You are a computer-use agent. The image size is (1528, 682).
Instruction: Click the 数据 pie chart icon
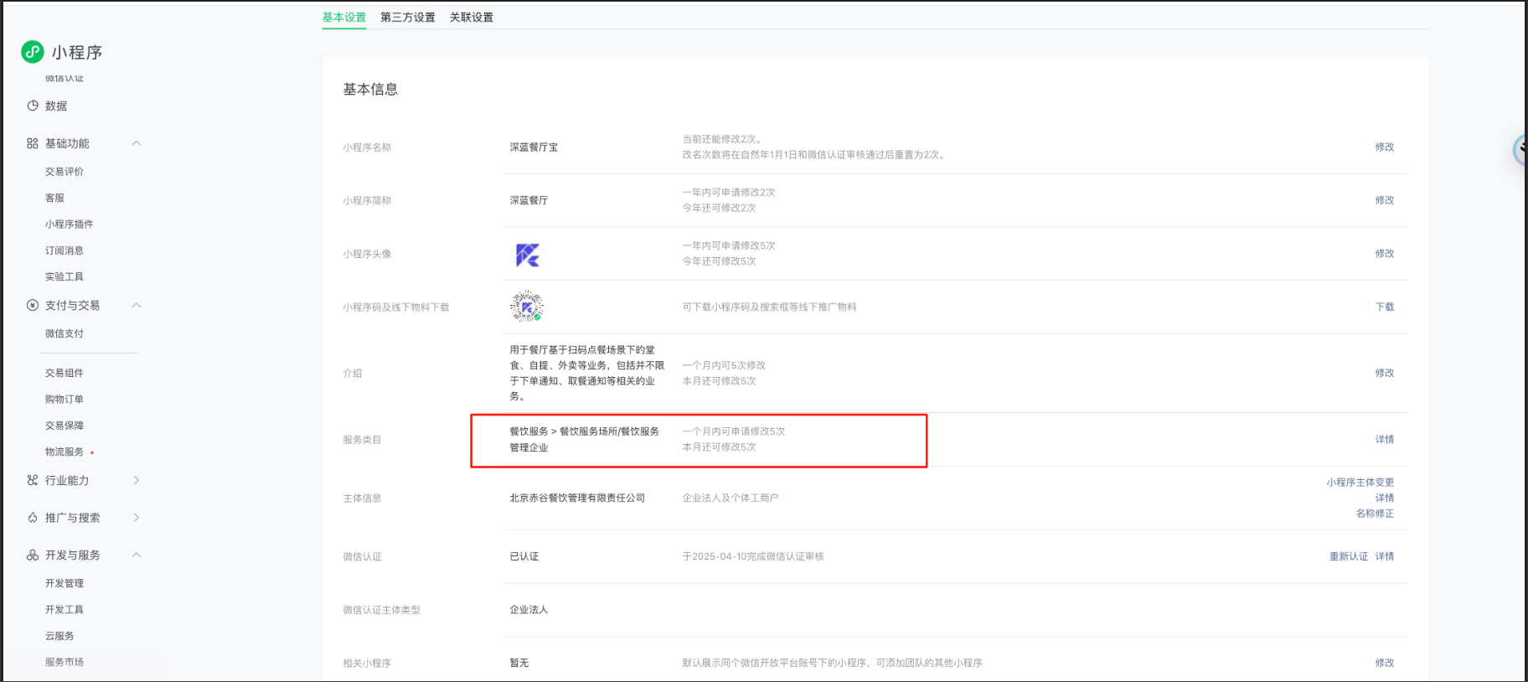click(33, 106)
